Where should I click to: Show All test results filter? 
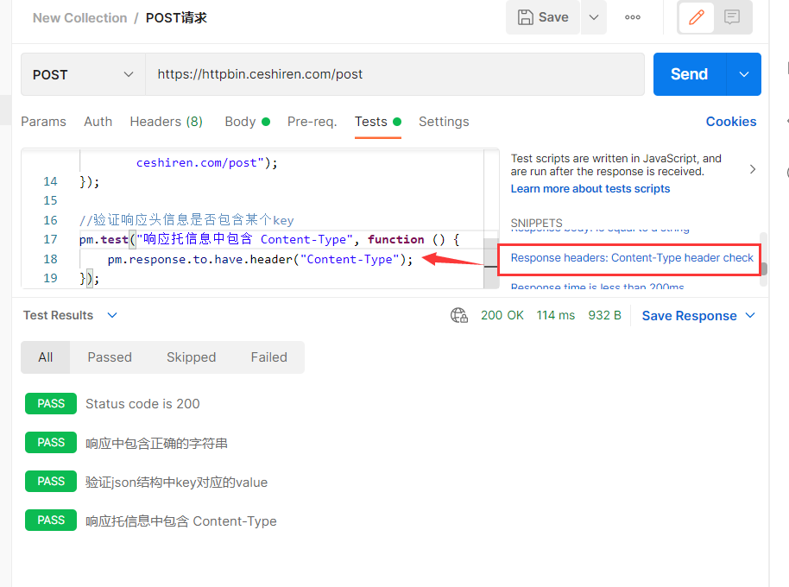(x=45, y=357)
